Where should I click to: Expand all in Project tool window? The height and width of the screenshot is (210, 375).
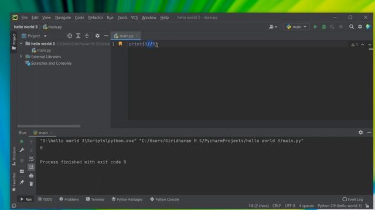78,36
